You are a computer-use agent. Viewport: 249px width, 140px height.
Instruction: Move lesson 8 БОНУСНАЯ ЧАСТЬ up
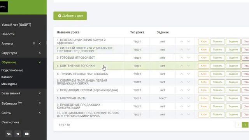pos(182,98)
